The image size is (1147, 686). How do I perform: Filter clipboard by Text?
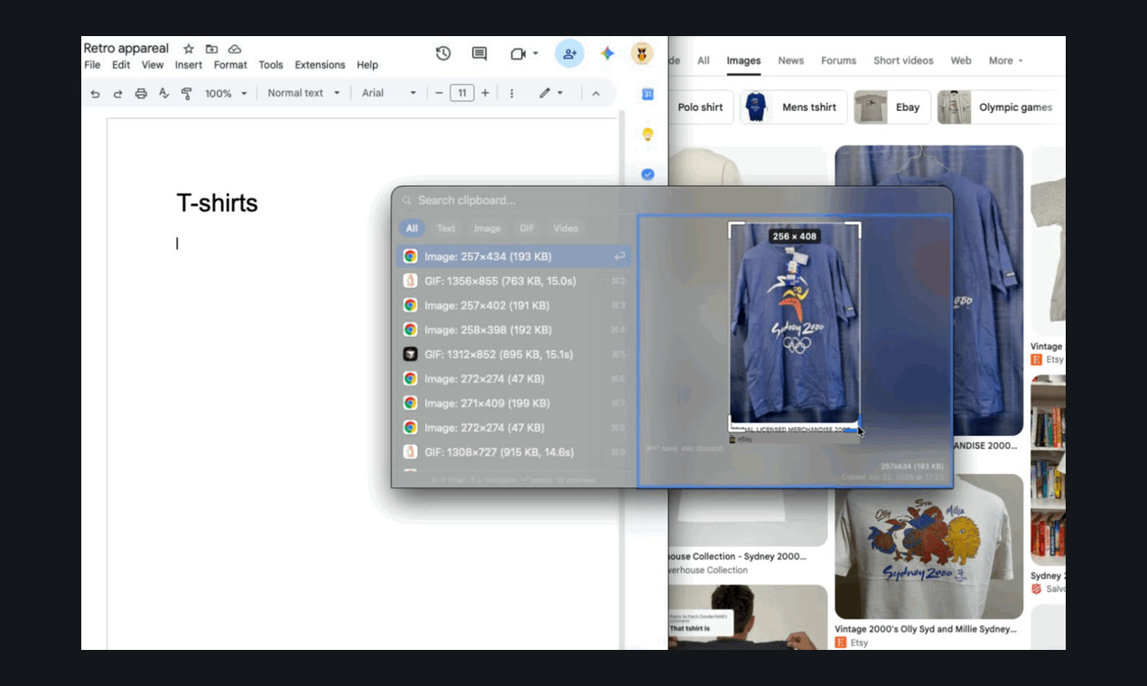tap(446, 228)
